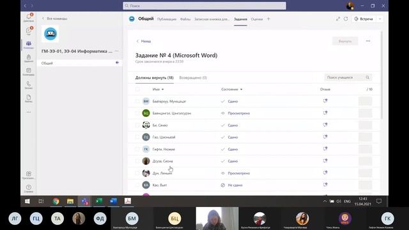Screen dimensions: 409x230
Task: Open feedback icon for БМ student row
Action: click(325, 101)
